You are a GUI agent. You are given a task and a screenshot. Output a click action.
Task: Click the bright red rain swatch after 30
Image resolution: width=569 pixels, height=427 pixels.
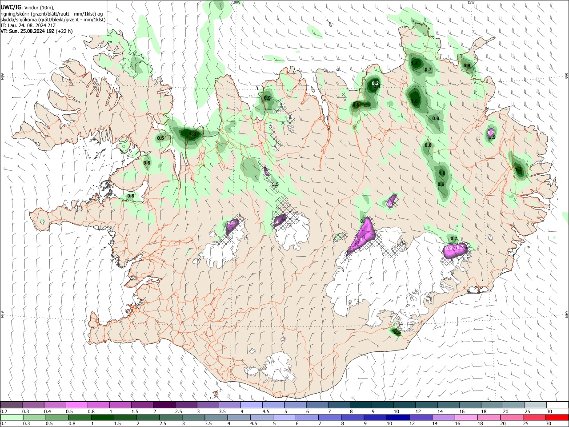click(557, 418)
